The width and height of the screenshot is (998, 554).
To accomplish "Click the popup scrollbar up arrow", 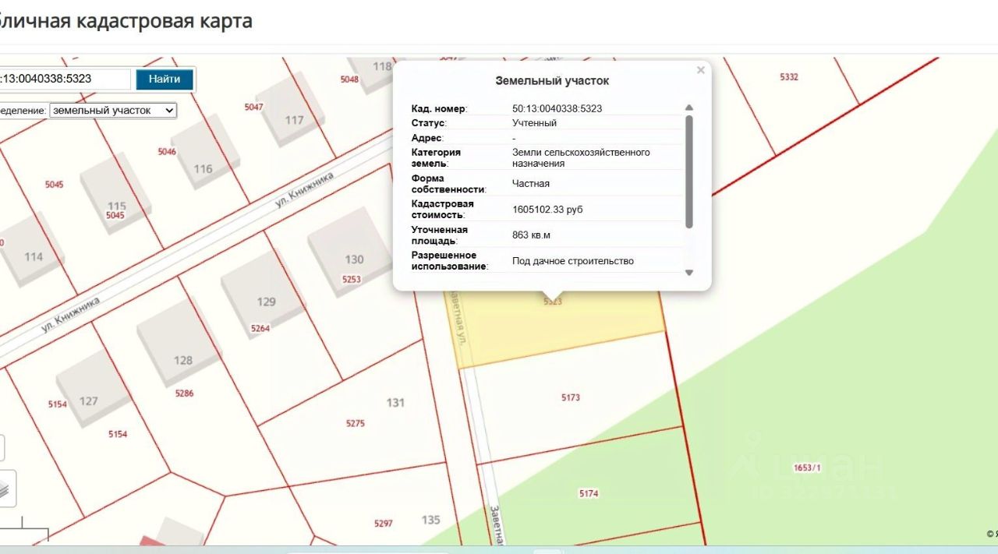I will 688,108.
